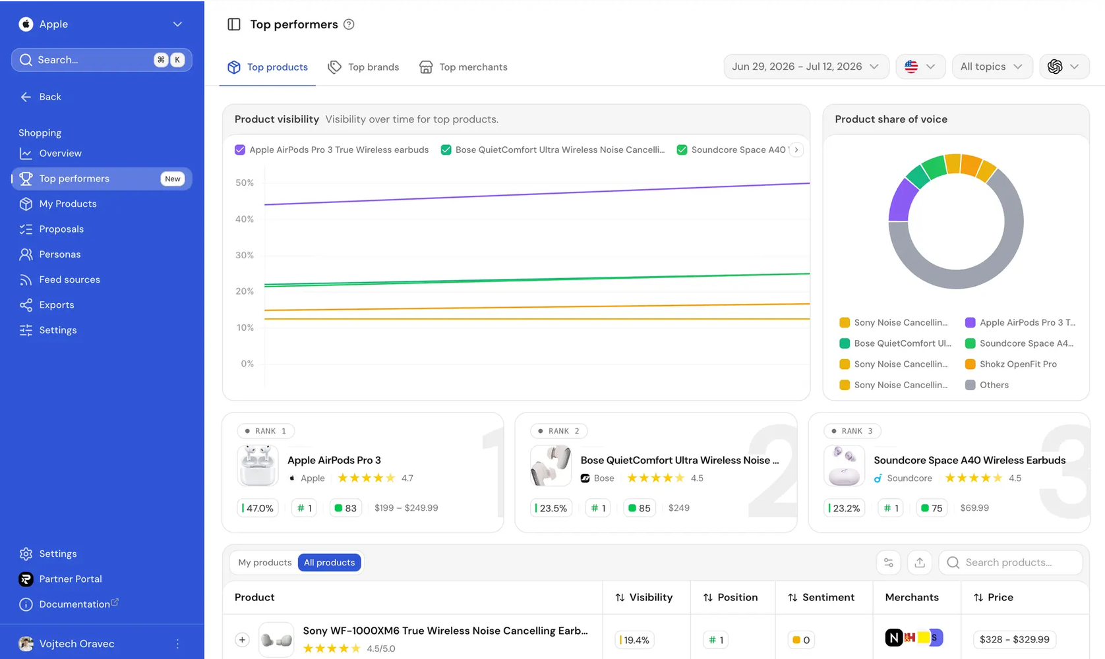Open Proposals in the sidebar

(x=102, y=229)
